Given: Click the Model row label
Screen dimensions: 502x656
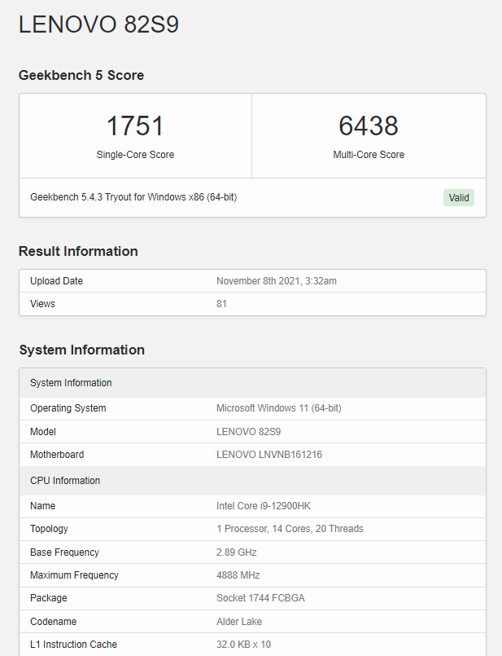Looking at the screenshot, I should 43,432.
